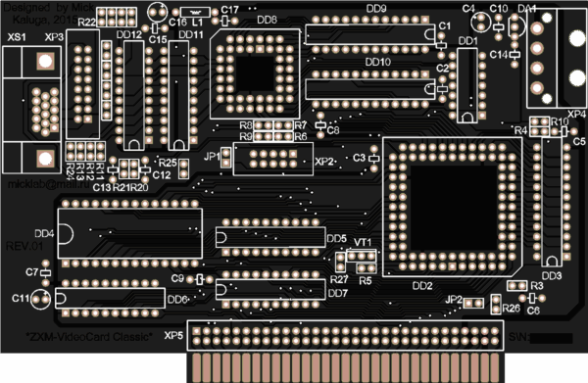Select the XP3 connector header outline

83,84
